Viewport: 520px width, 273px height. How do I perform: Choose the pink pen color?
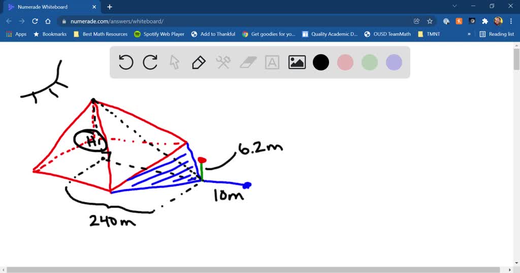pyautogui.click(x=345, y=62)
